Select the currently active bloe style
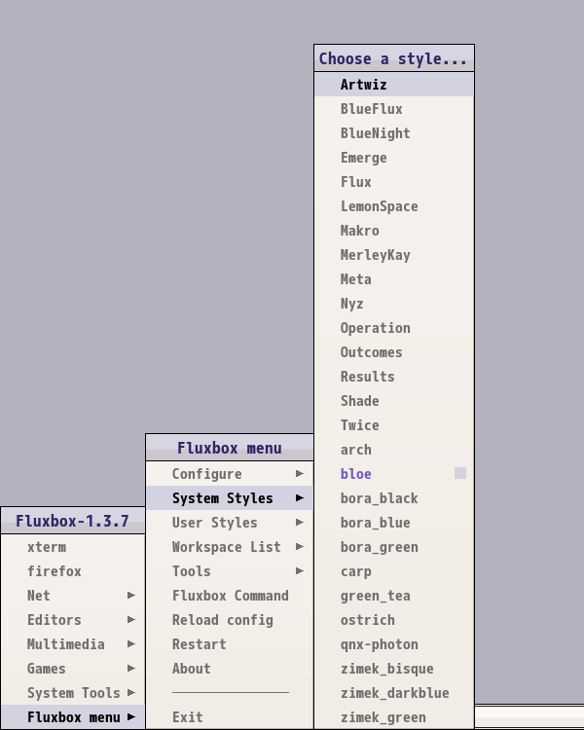584x730 pixels. pyautogui.click(x=394, y=473)
